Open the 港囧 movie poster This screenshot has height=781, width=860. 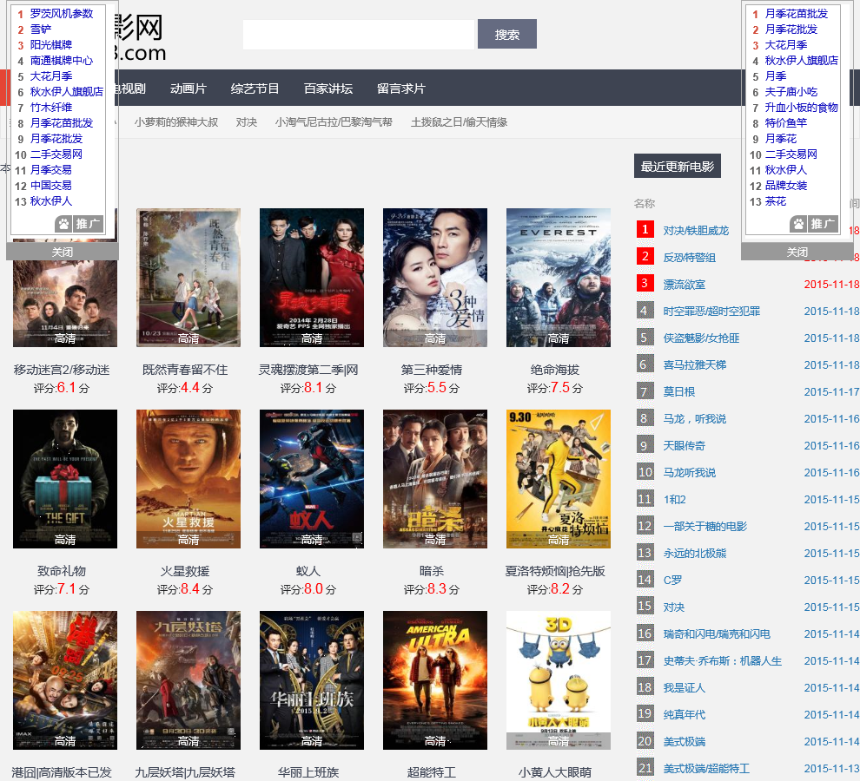[65, 680]
